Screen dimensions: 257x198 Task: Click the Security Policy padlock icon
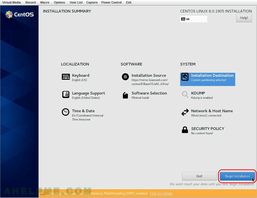[185, 130]
